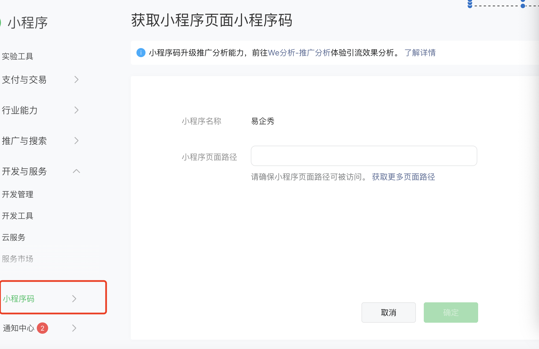Open 推广与搜索 sidebar menu
The height and width of the screenshot is (349, 539).
click(24, 141)
